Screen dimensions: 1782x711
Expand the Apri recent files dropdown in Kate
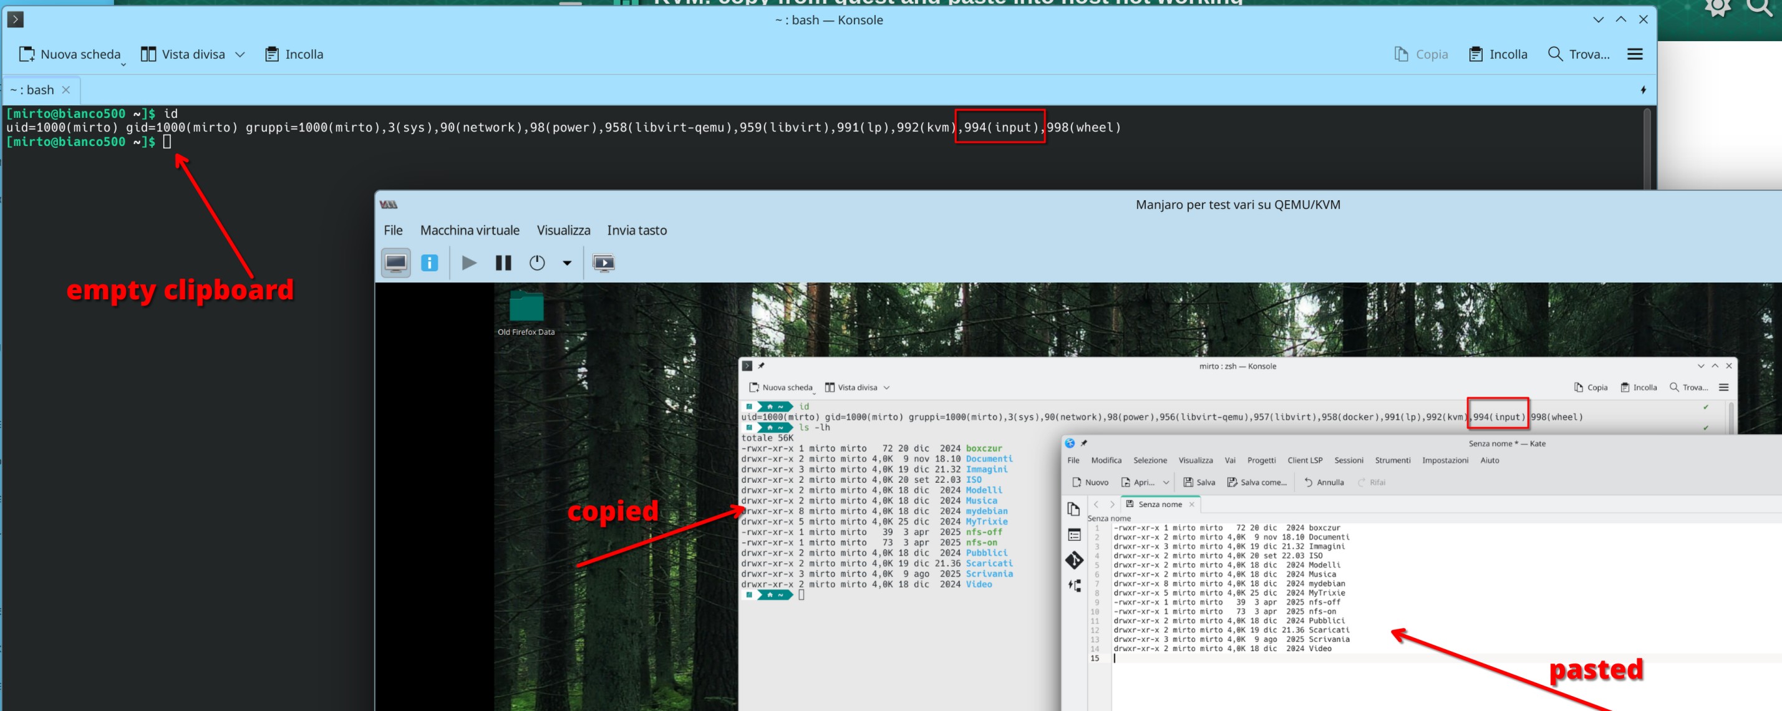point(1166,482)
